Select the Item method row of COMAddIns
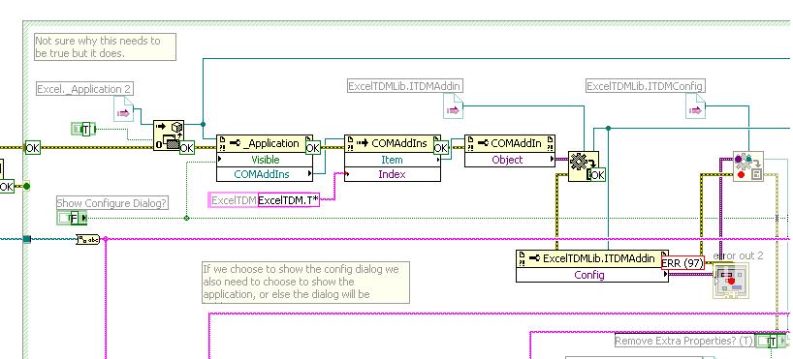 [x=393, y=160]
